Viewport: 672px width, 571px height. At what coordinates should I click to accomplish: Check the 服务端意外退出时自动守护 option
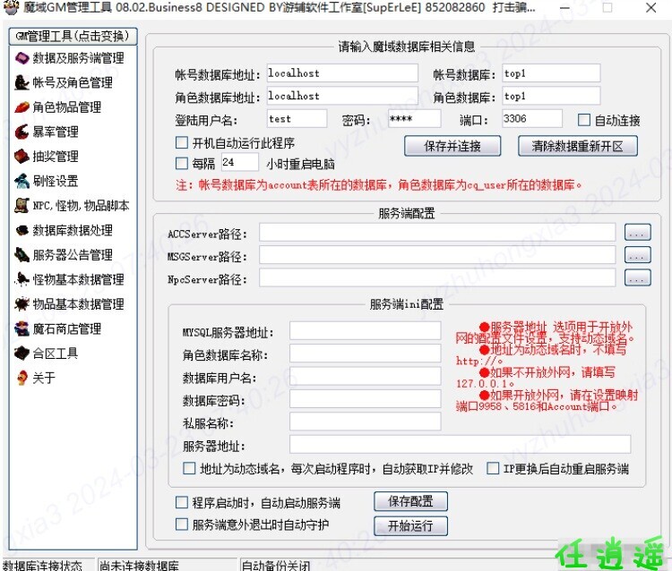[184, 524]
